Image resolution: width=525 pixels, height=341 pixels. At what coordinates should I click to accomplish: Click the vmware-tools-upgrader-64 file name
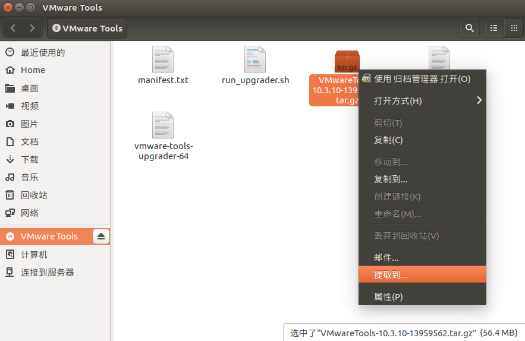click(x=164, y=151)
